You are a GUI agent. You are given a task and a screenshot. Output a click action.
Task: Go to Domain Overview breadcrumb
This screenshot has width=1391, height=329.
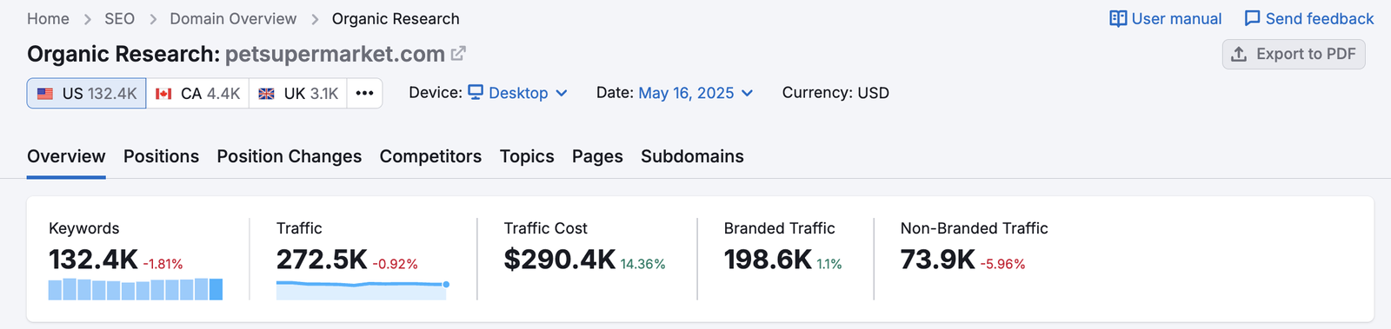point(233,18)
